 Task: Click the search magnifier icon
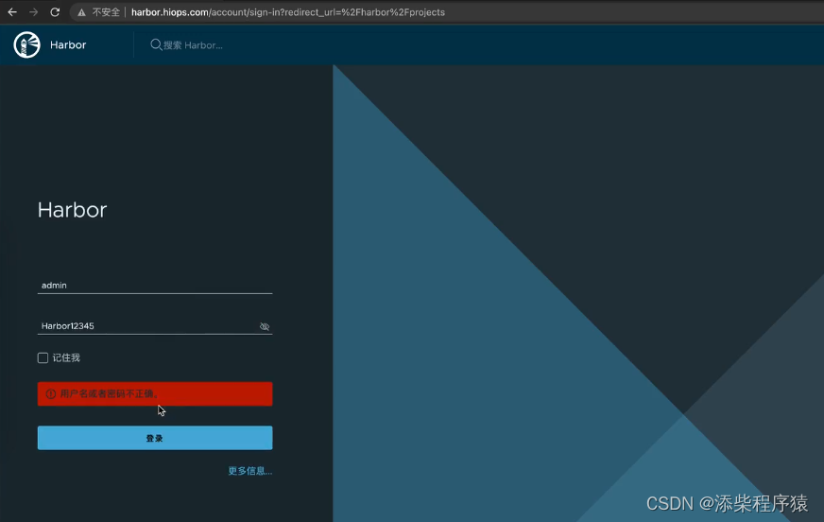[x=156, y=44]
